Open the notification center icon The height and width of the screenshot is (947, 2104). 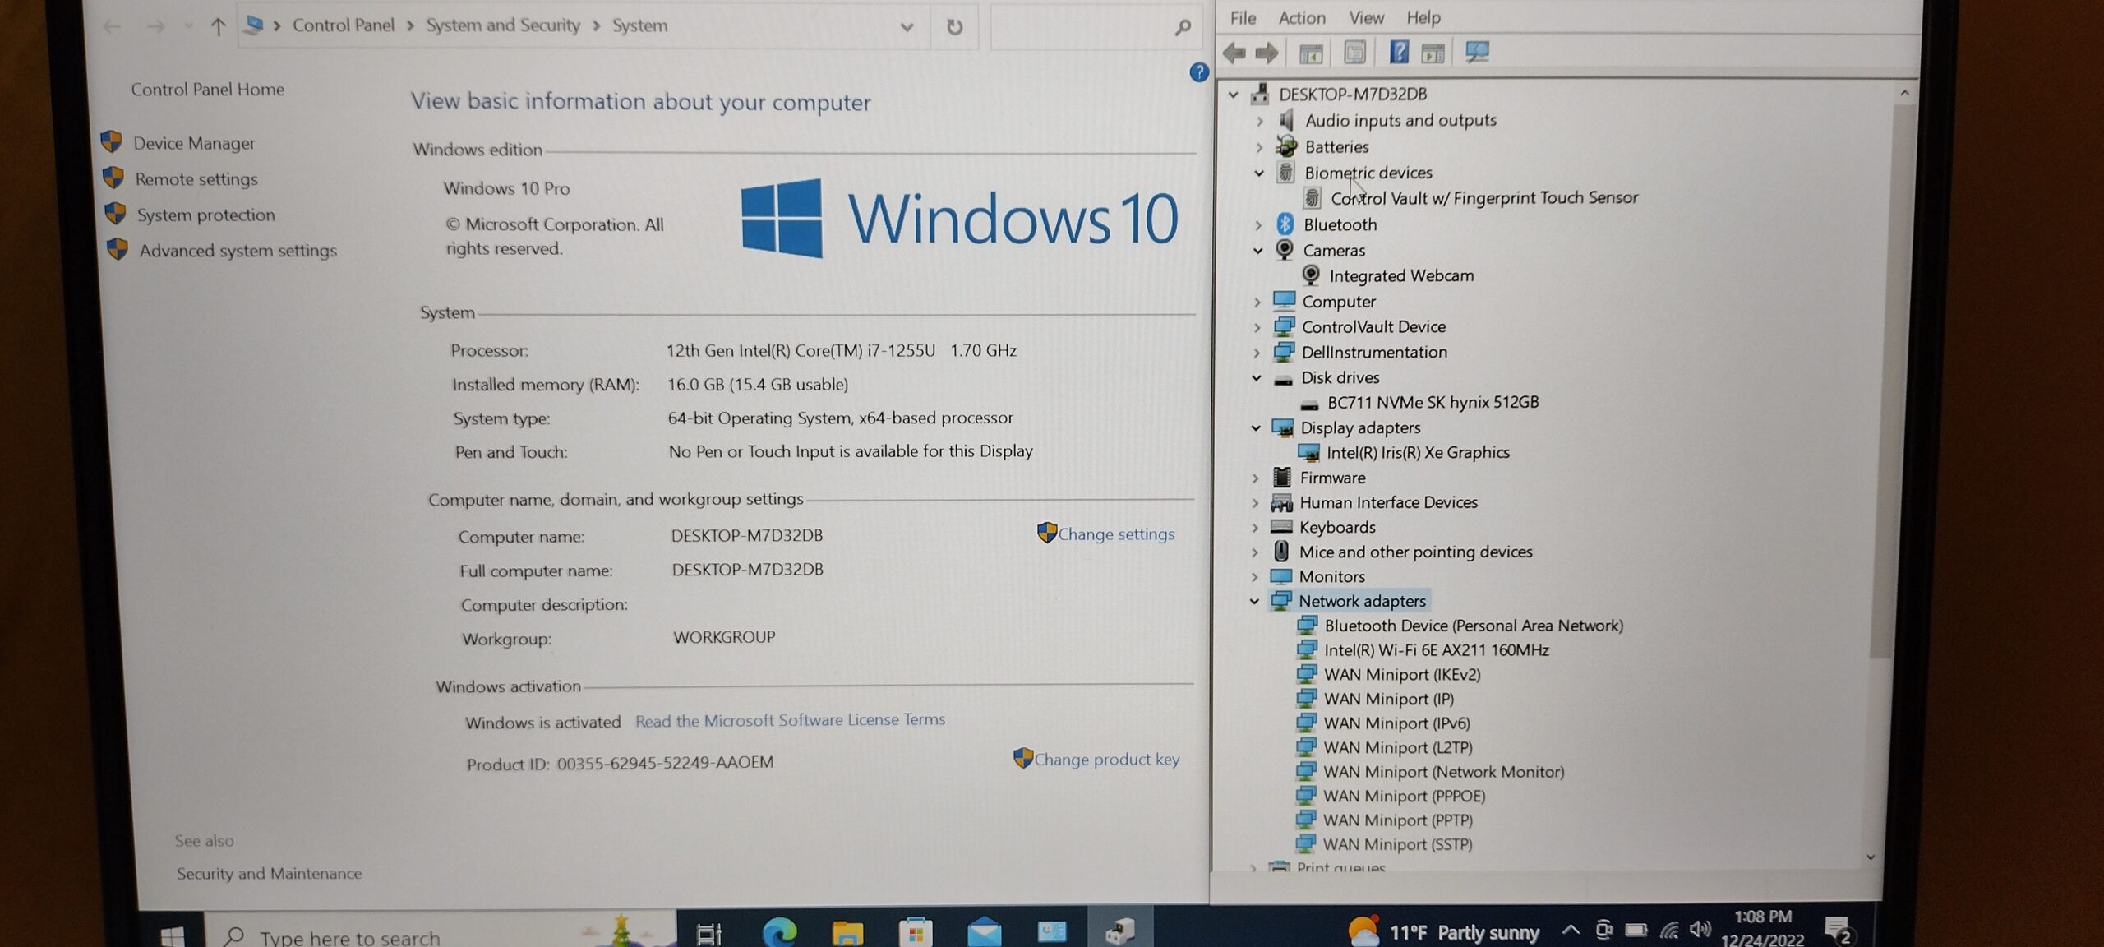tap(1838, 931)
